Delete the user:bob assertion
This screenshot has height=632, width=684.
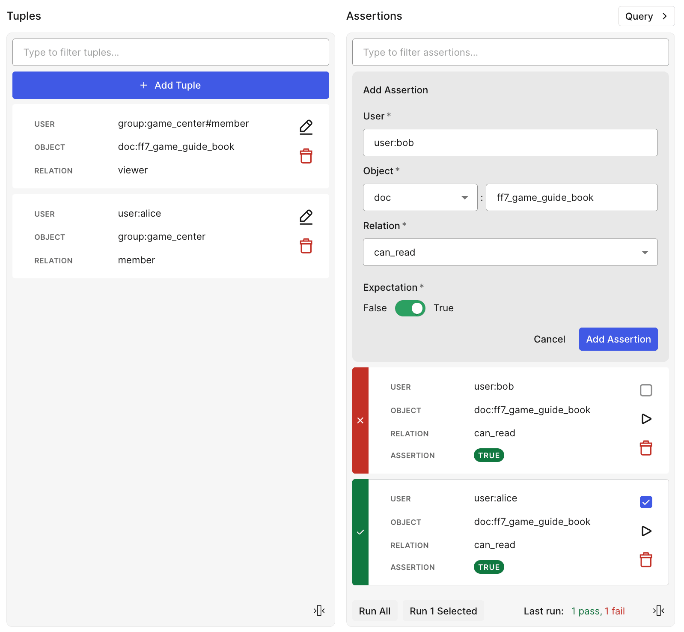pyautogui.click(x=645, y=448)
